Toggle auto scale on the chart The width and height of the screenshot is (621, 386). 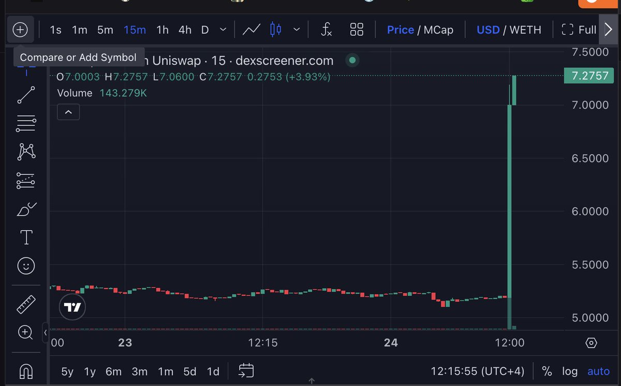pyautogui.click(x=598, y=372)
